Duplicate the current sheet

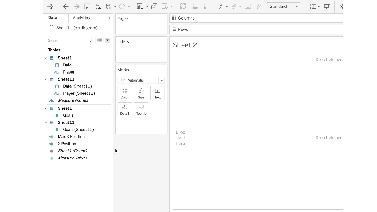(x=155, y=6)
